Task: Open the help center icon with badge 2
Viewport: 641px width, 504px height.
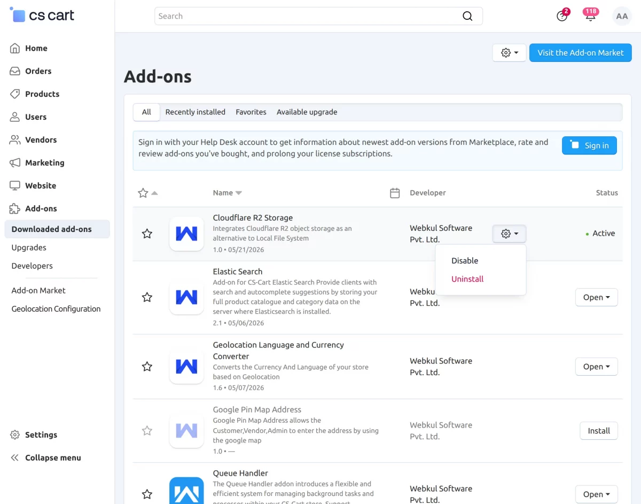Action: (562, 16)
